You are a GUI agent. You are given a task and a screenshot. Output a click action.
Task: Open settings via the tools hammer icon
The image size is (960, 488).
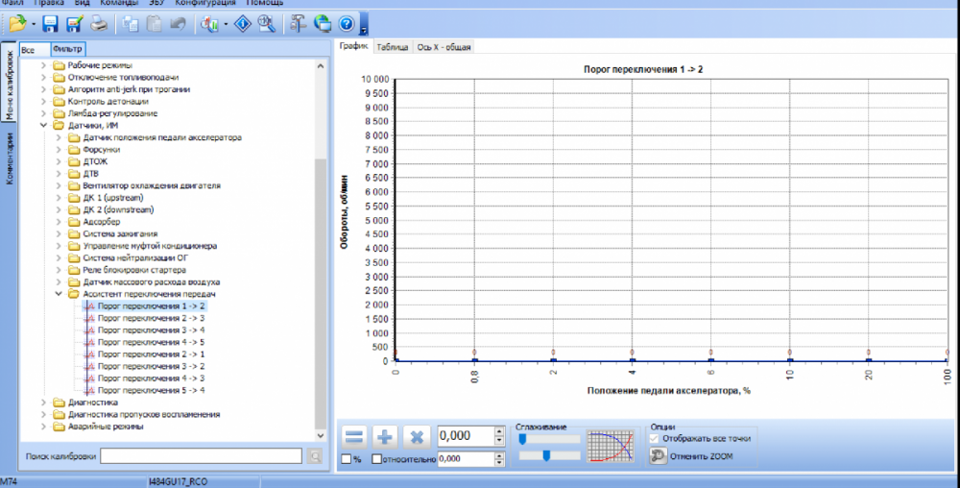pyautogui.click(x=299, y=24)
